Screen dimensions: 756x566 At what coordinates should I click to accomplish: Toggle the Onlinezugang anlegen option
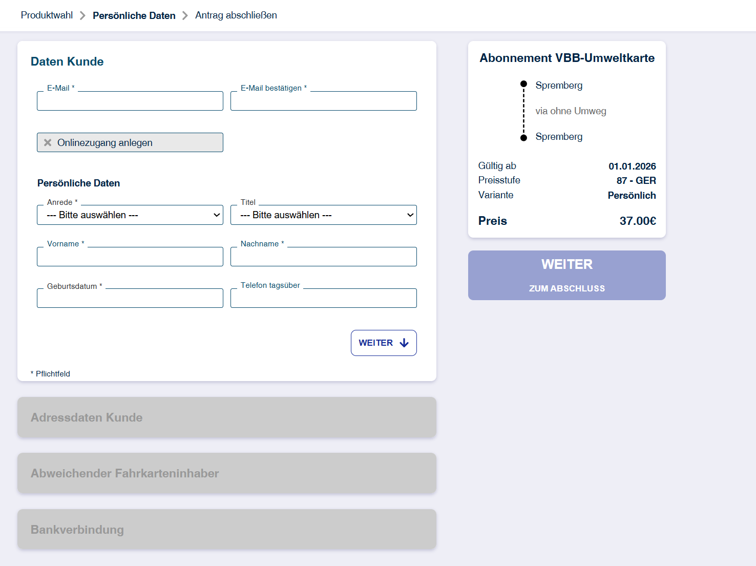[130, 142]
